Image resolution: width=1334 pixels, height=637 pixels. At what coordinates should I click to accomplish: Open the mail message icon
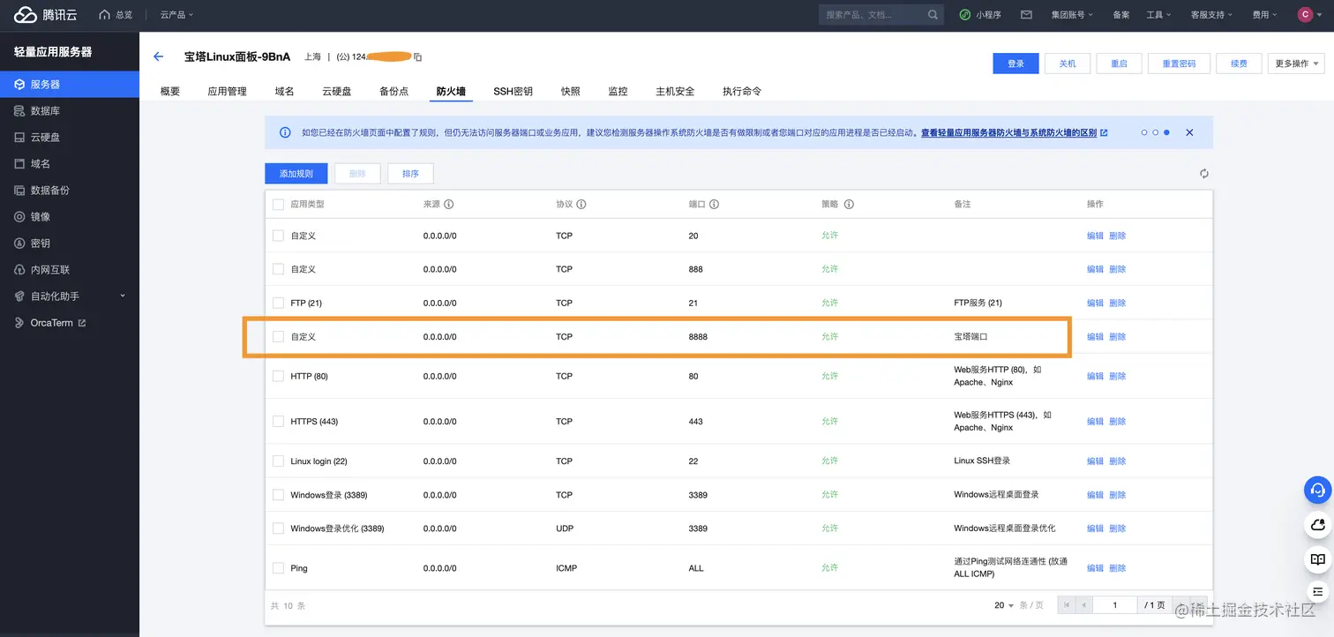[1026, 15]
